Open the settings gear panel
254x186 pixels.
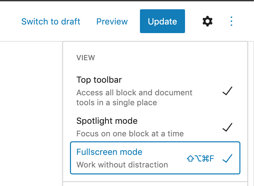tap(208, 22)
